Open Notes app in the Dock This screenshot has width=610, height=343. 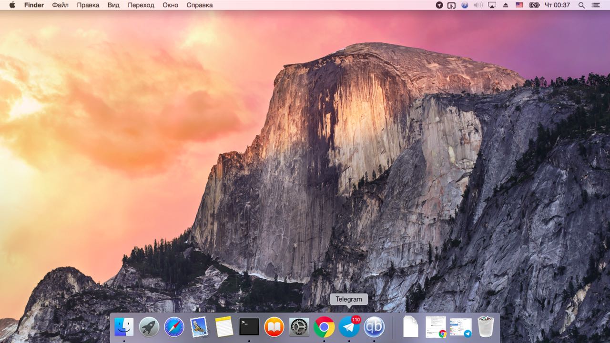point(224,327)
